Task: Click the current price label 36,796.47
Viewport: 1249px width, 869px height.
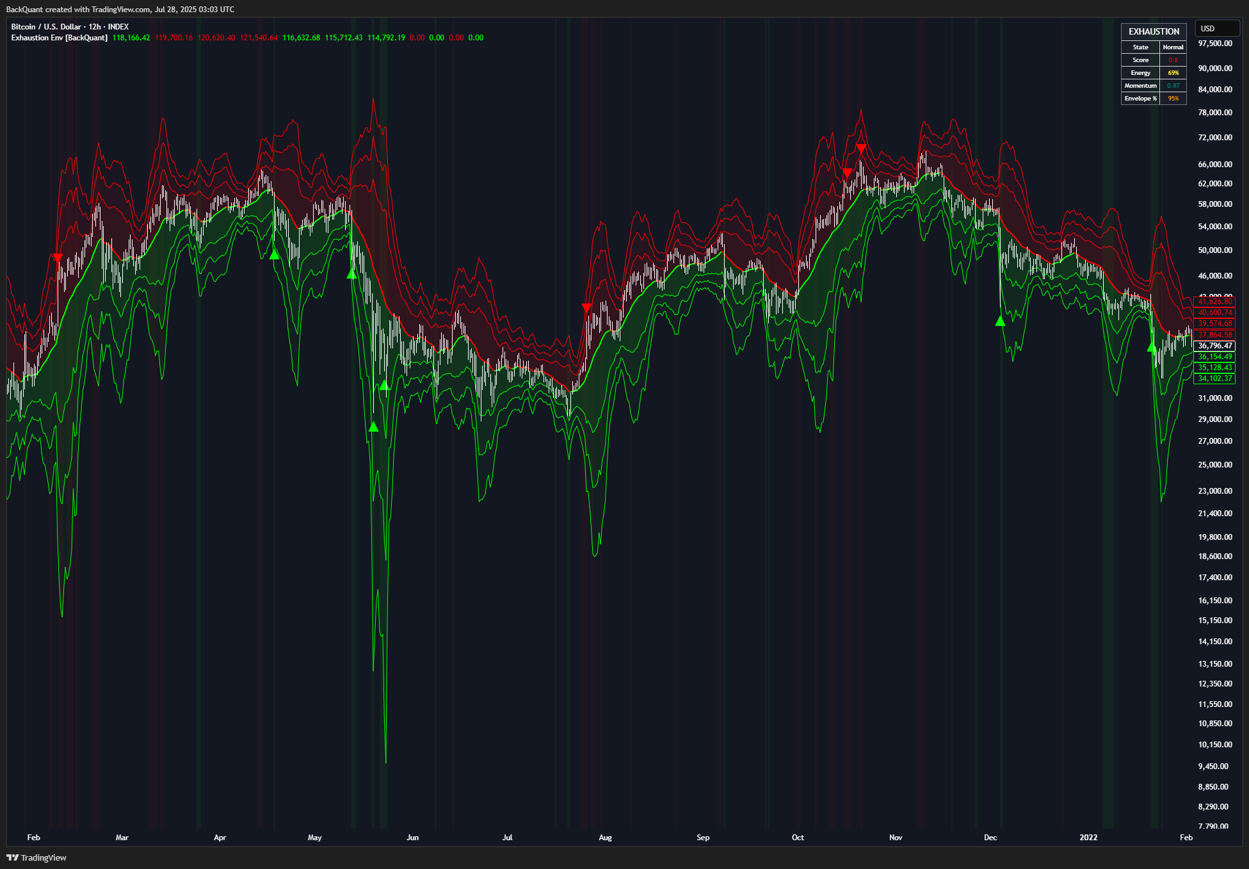Action: point(1214,346)
